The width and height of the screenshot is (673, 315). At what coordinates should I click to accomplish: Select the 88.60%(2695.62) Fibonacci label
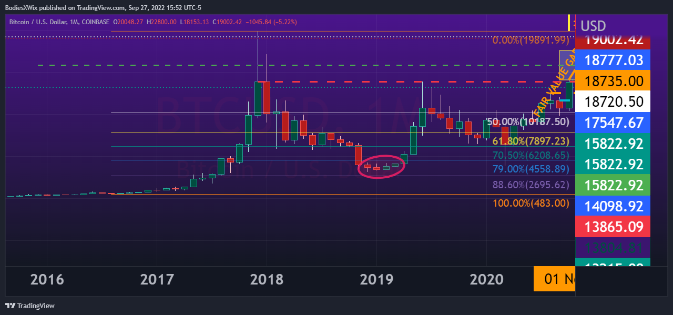tap(532, 185)
